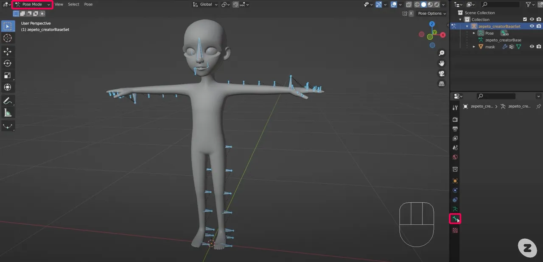Collapse the zepeto_creatorBaseSet outliner entry
This screenshot has width=543, height=262.
[467, 26]
